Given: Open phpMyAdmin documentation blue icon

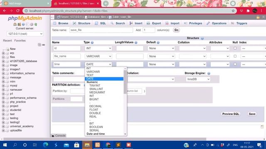Looking at the screenshot, I should click(x=23, y=24).
